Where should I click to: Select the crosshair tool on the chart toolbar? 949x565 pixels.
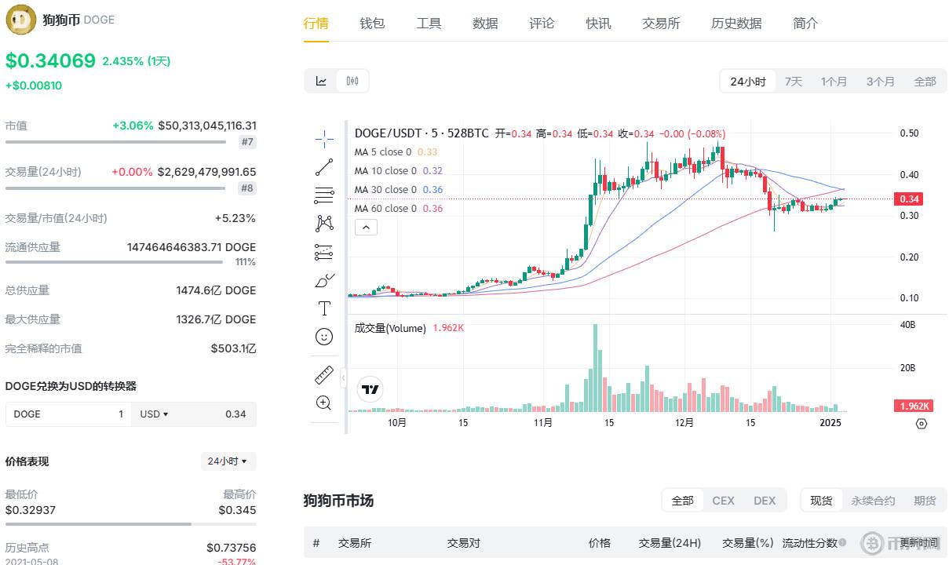[x=324, y=138]
